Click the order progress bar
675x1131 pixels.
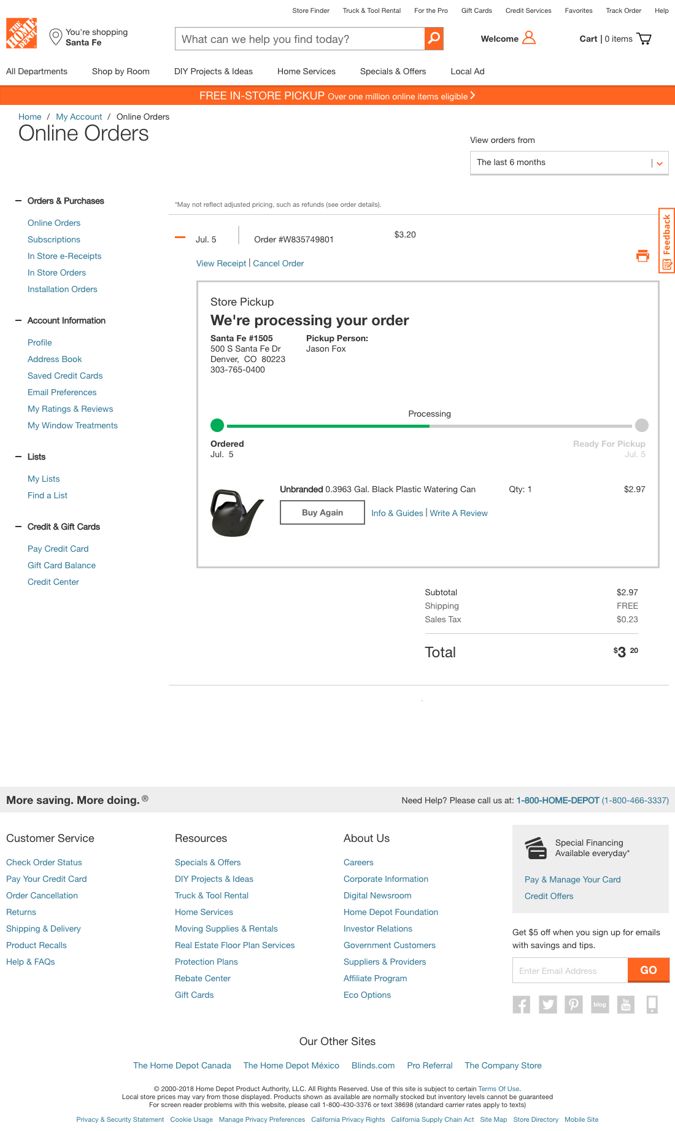coord(430,426)
